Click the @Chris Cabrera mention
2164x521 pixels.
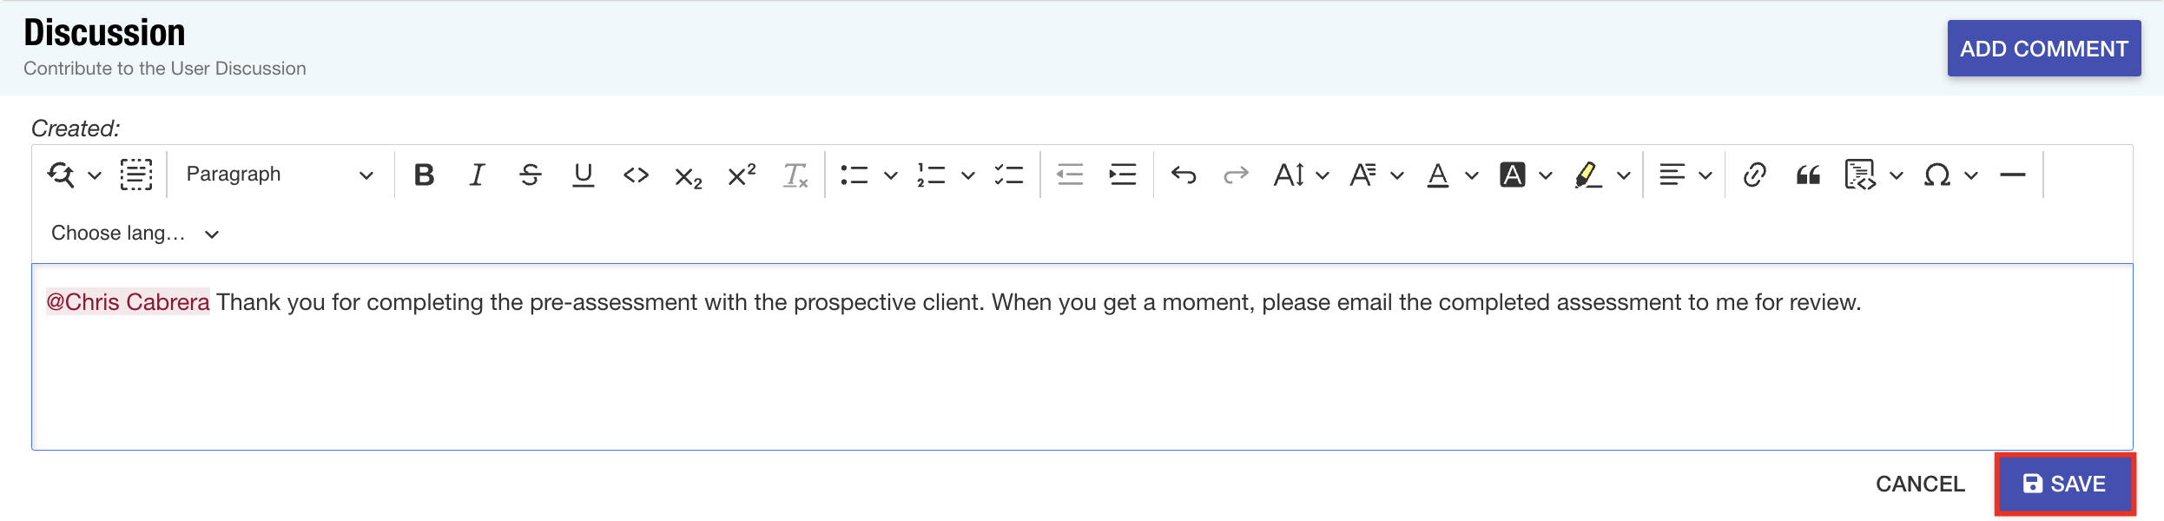[128, 302]
